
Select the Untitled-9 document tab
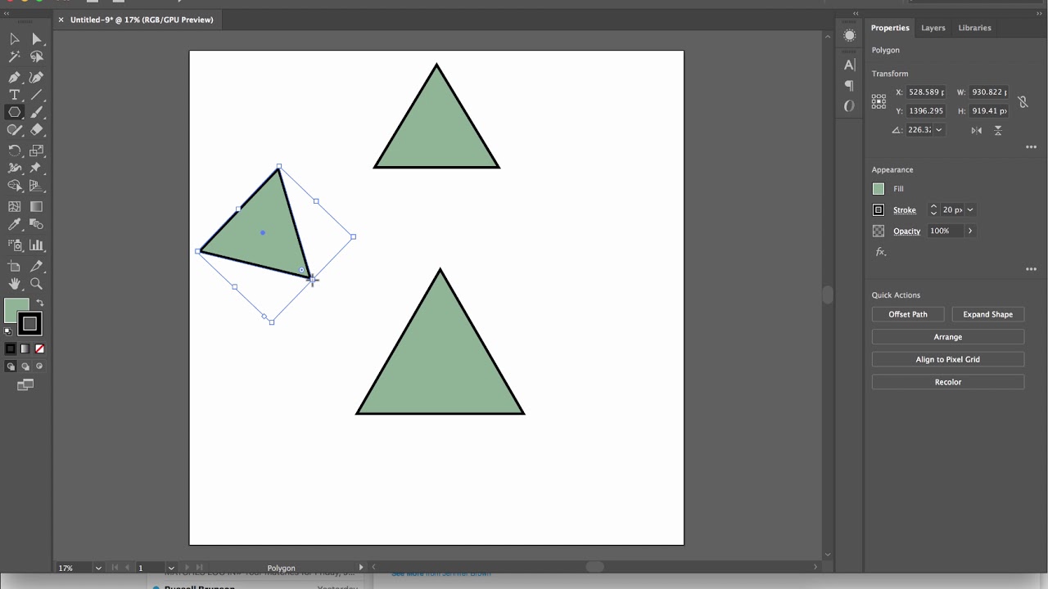(142, 20)
